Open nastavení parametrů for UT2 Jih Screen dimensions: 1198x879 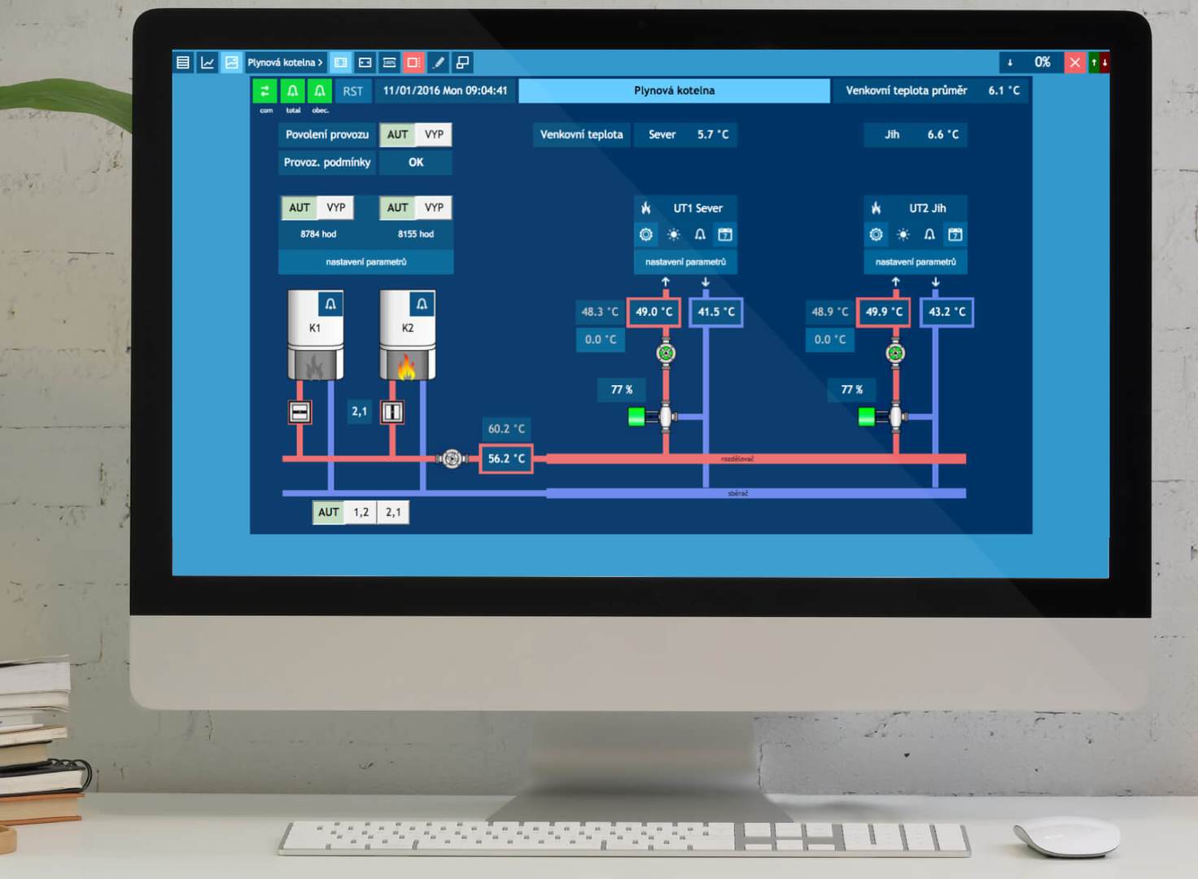tap(916, 262)
